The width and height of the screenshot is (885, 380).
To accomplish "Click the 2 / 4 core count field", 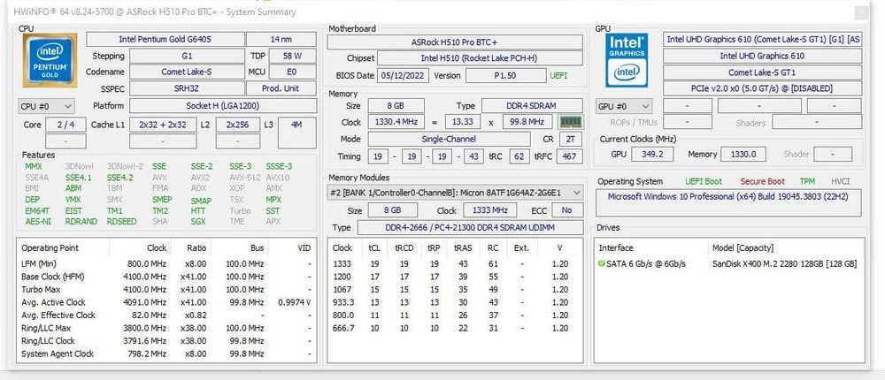I will click(x=65, y=125).
